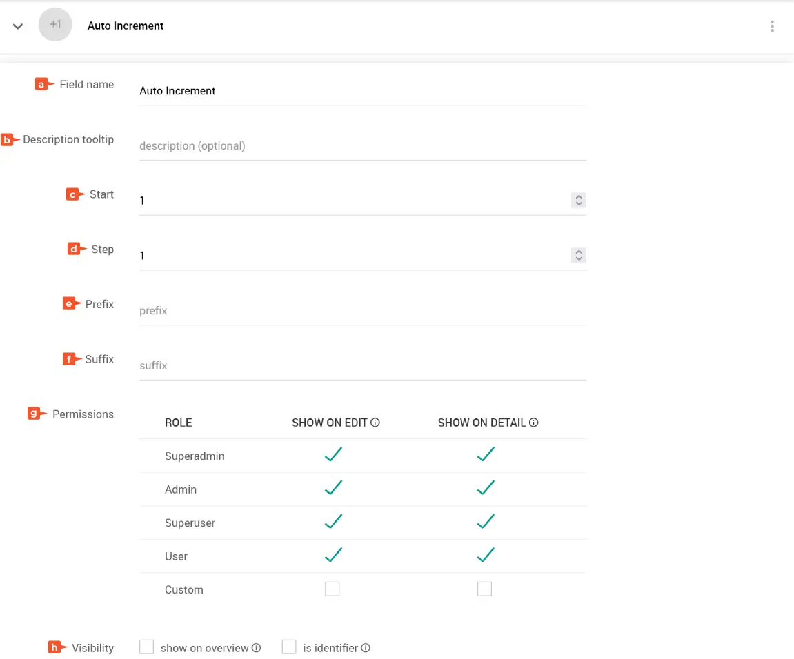Click the Start value stepper arrows
Image resolution: width=794 pixels, height=659 pixels.
click(x=579, y=201)
